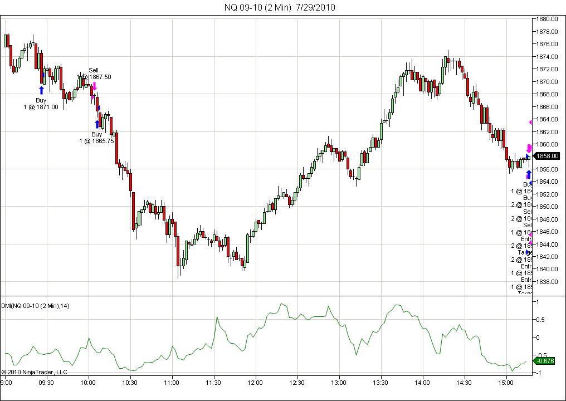
Task: Click the 1846.00 price axis label
Action: [547, 232]
